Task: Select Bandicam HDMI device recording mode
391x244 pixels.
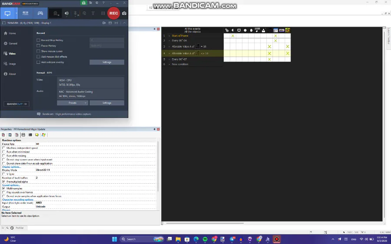Action: click(x=26, y=13)
